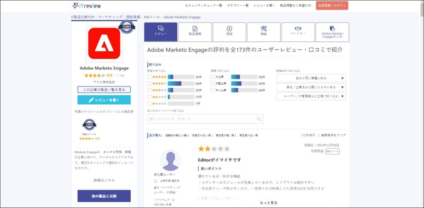Click 他の製品と比較 button
The image size is (424, 208).
104,196
